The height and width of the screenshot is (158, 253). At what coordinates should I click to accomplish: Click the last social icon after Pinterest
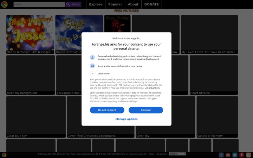coord(249,155)
